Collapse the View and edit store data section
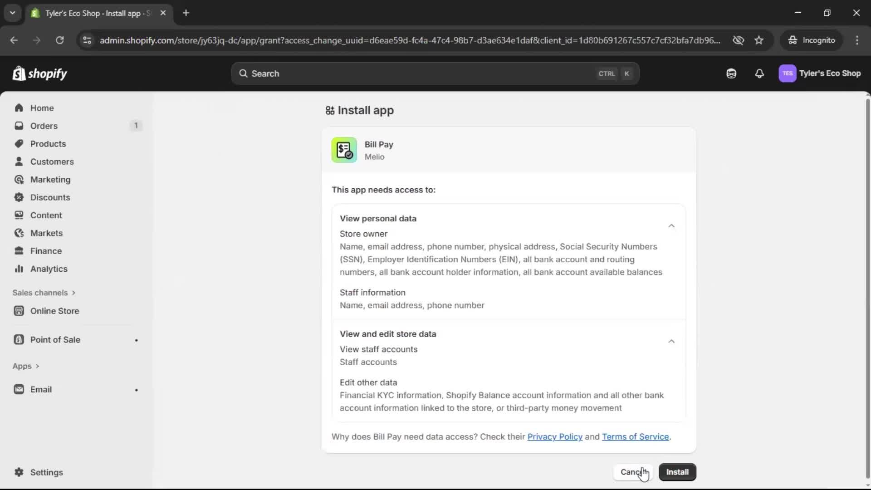The image size is (871, 490). click(671, 341)
